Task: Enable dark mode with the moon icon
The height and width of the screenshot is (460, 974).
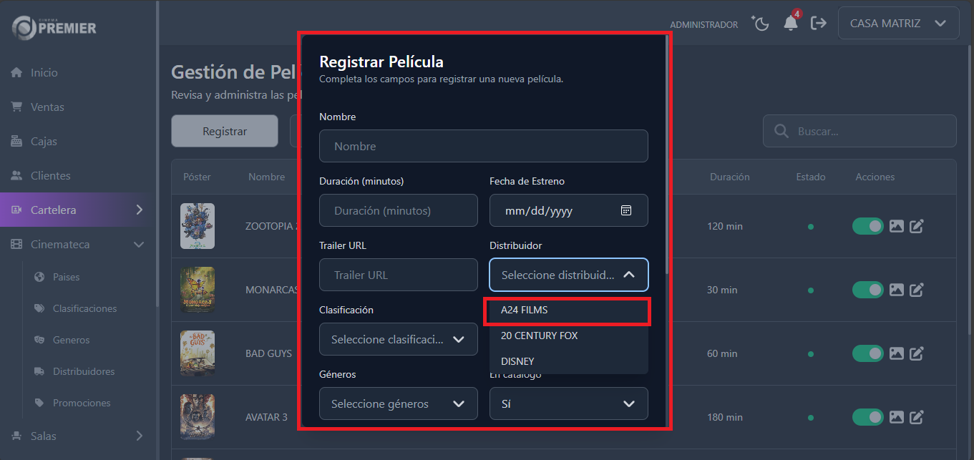Action: click(x=760, y=23)
